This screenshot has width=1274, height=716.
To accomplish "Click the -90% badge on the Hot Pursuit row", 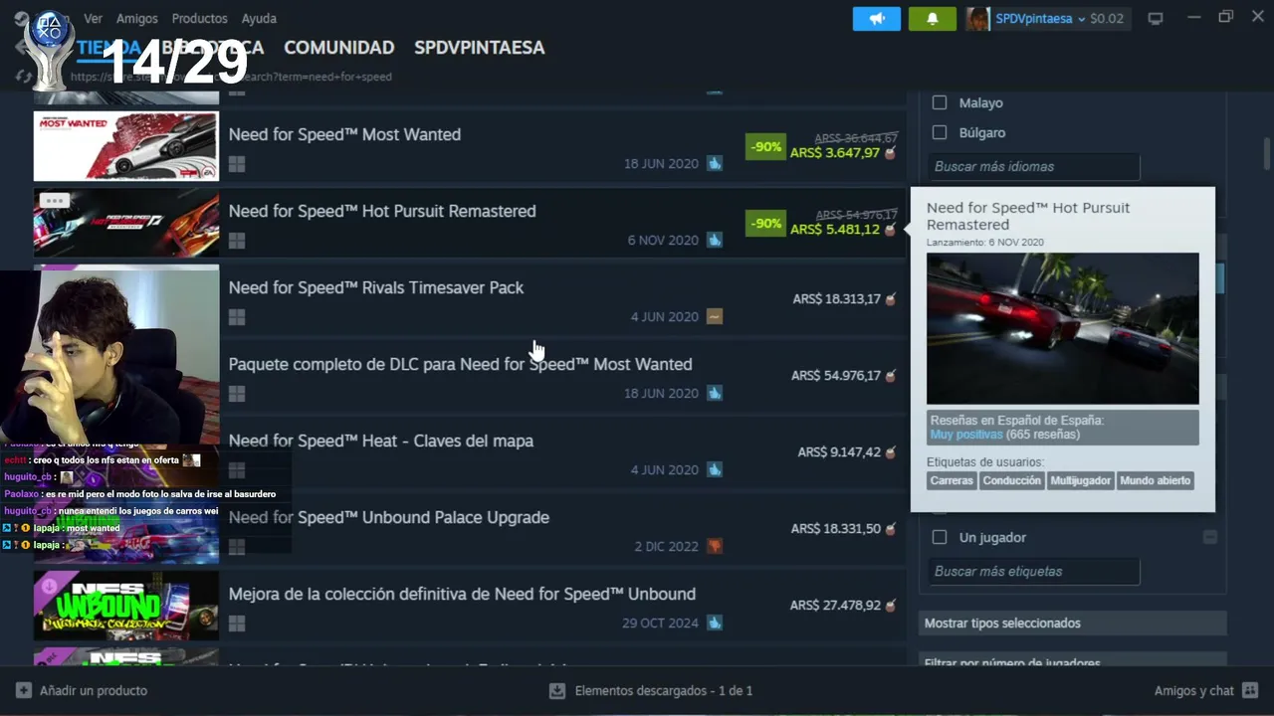I will pos(765,224).
